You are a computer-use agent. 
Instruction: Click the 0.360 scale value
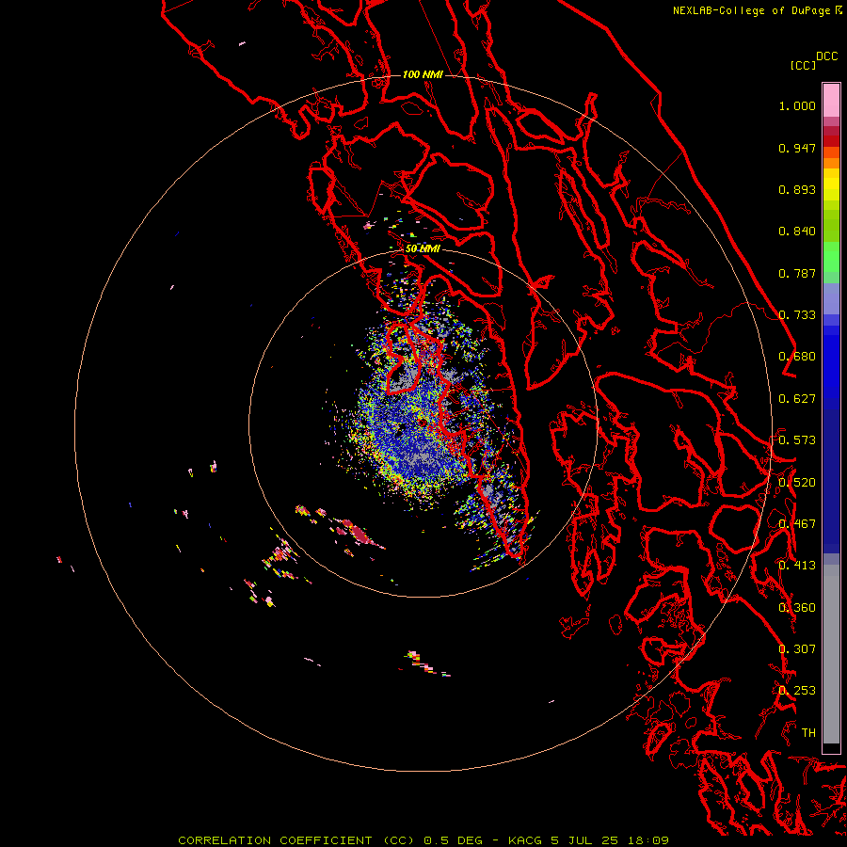point(797,608)
